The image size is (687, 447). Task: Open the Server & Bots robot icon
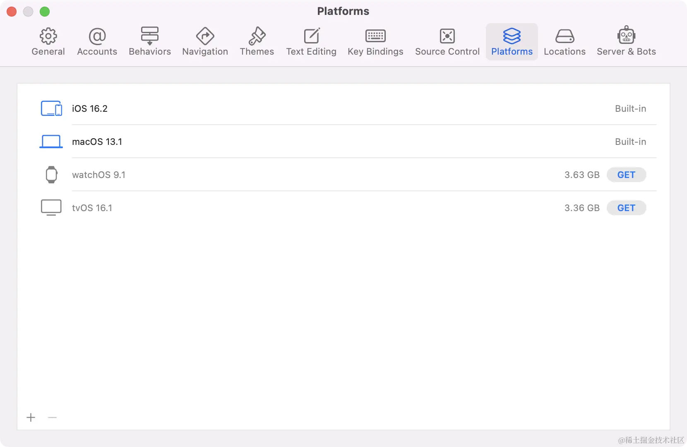click(x=627, y=36)
